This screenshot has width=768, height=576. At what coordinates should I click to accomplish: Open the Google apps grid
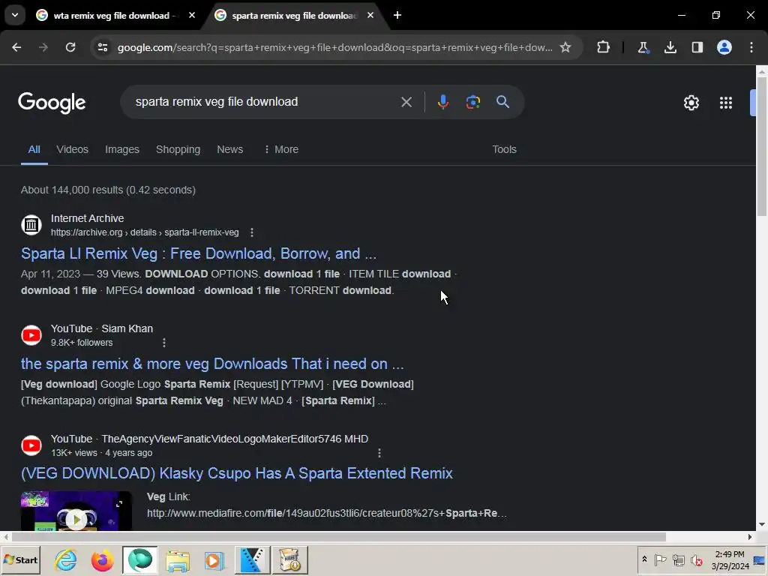726,102
